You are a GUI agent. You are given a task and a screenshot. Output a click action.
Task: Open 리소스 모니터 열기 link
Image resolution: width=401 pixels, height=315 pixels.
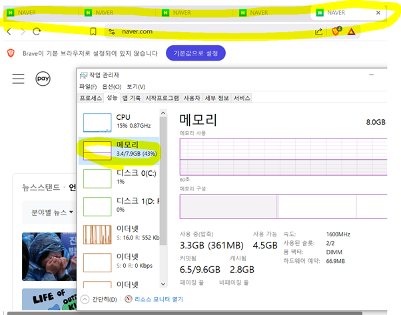coord(159,299)
